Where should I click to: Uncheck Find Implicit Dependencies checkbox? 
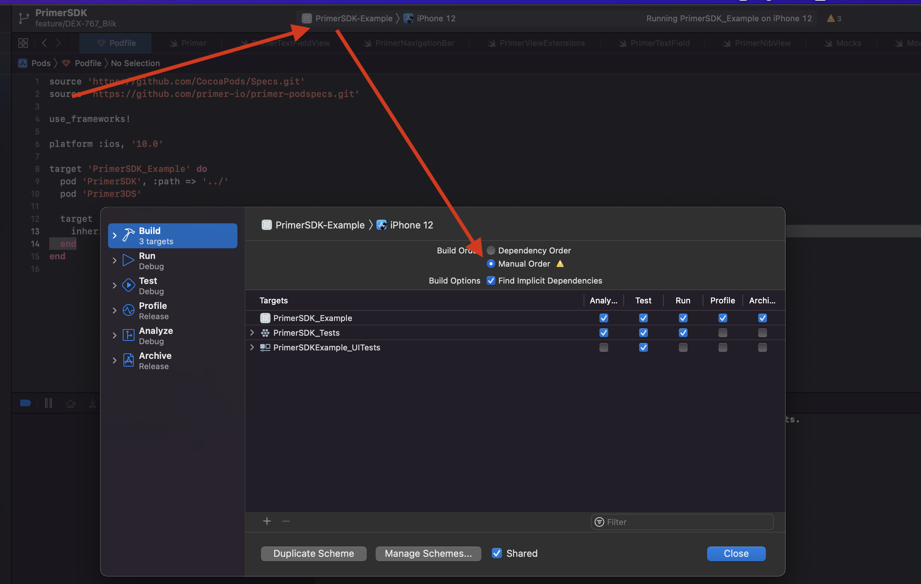point(491,281)
